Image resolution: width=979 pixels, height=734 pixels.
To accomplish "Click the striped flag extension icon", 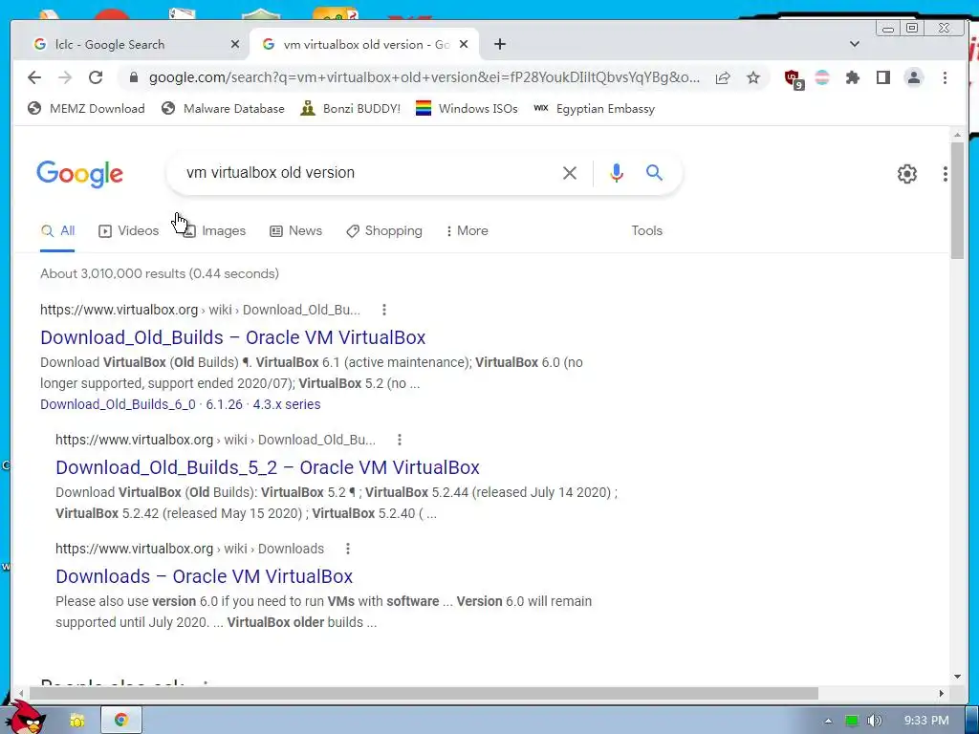I will tap(822, 77).
